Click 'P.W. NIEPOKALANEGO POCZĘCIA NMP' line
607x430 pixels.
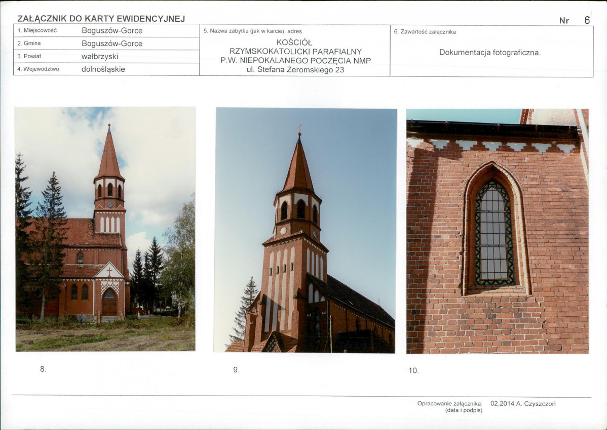click(296, 61)
